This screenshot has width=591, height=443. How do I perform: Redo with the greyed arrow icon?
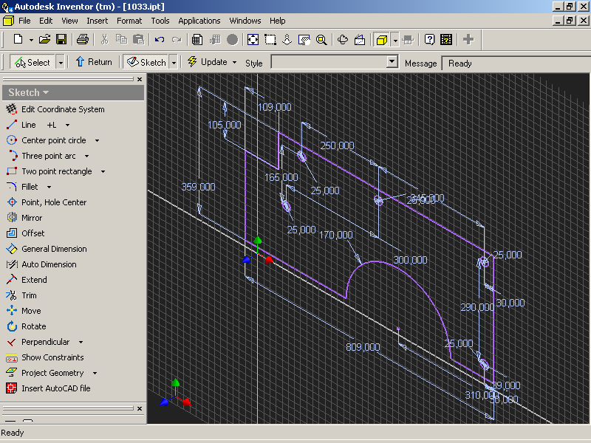click(x=177, y=39)
